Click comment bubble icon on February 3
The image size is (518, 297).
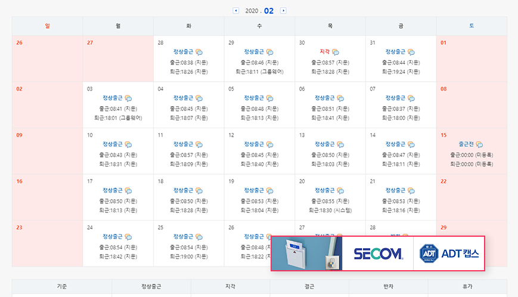coord(128,98)
